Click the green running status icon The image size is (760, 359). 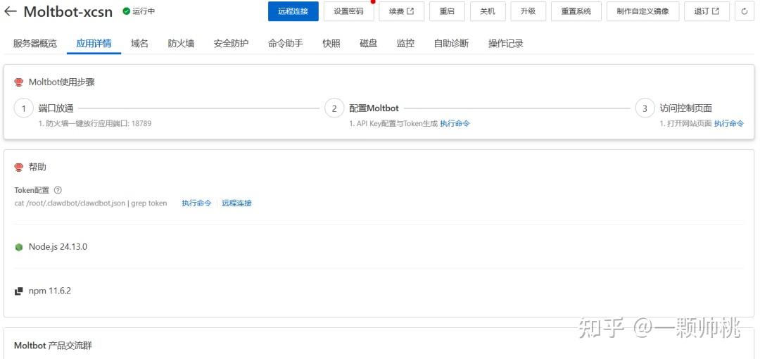126,11
